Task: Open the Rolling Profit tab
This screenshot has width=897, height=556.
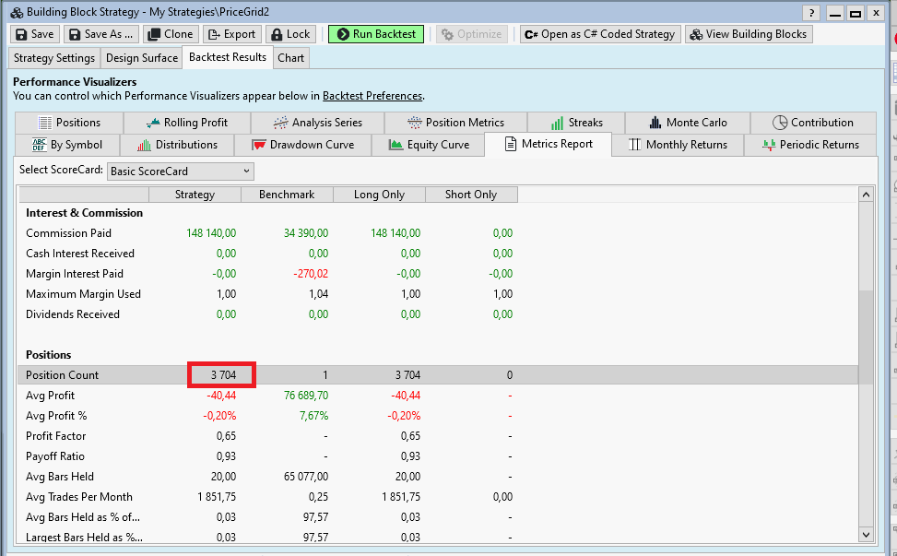Action: [x=187, y=123]
